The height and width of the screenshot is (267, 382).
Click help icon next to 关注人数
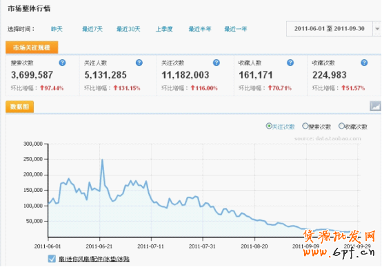(x=139, y=63)
